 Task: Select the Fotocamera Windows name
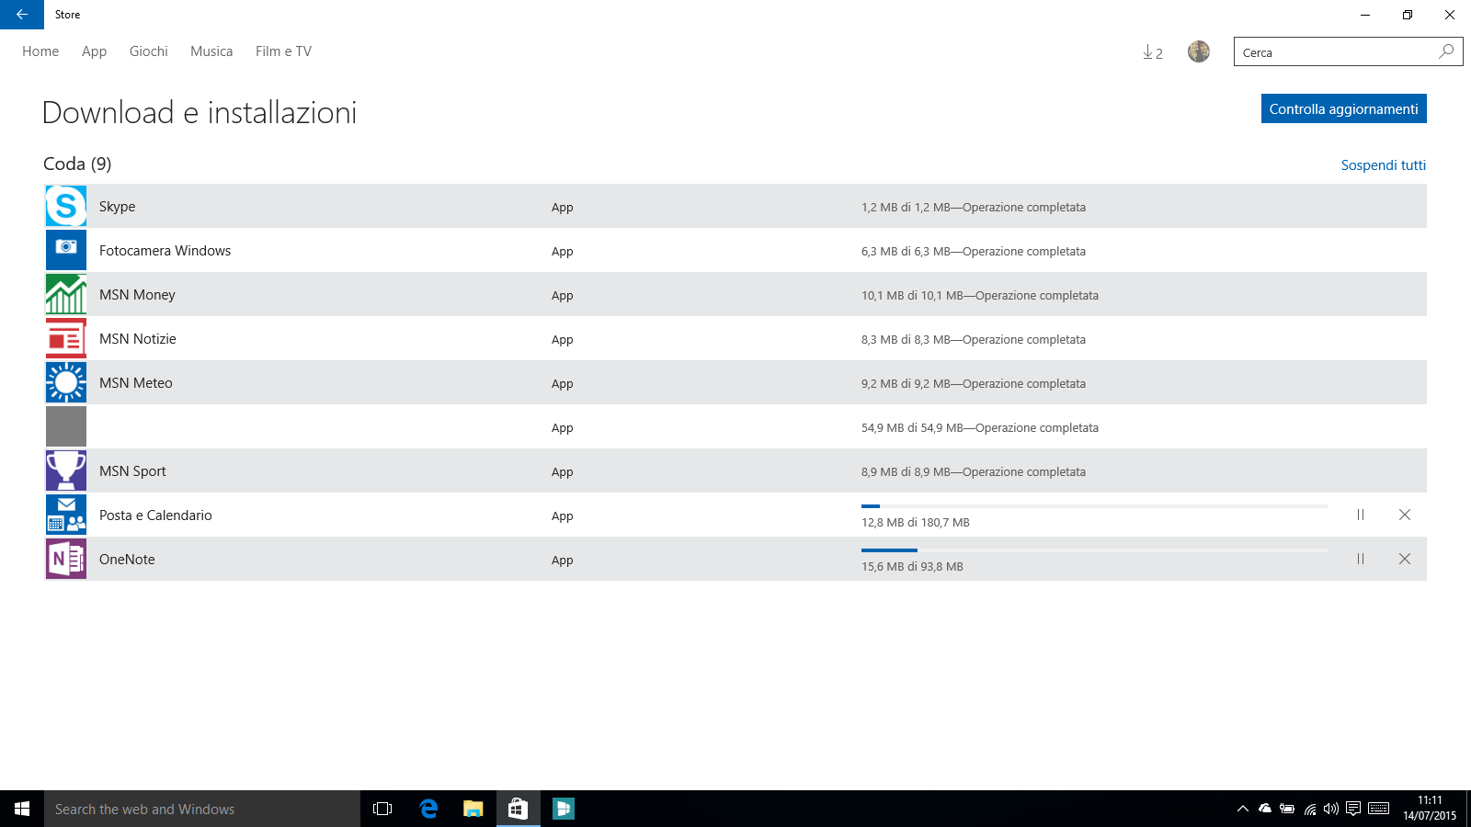click(x=165, y=251)
